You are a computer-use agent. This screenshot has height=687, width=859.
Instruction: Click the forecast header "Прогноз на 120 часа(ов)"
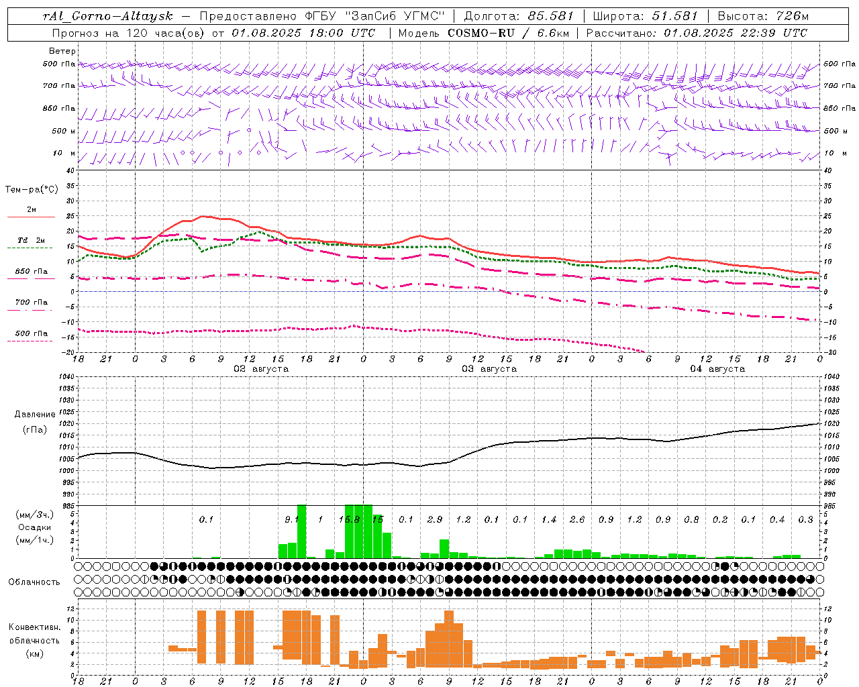128,33
